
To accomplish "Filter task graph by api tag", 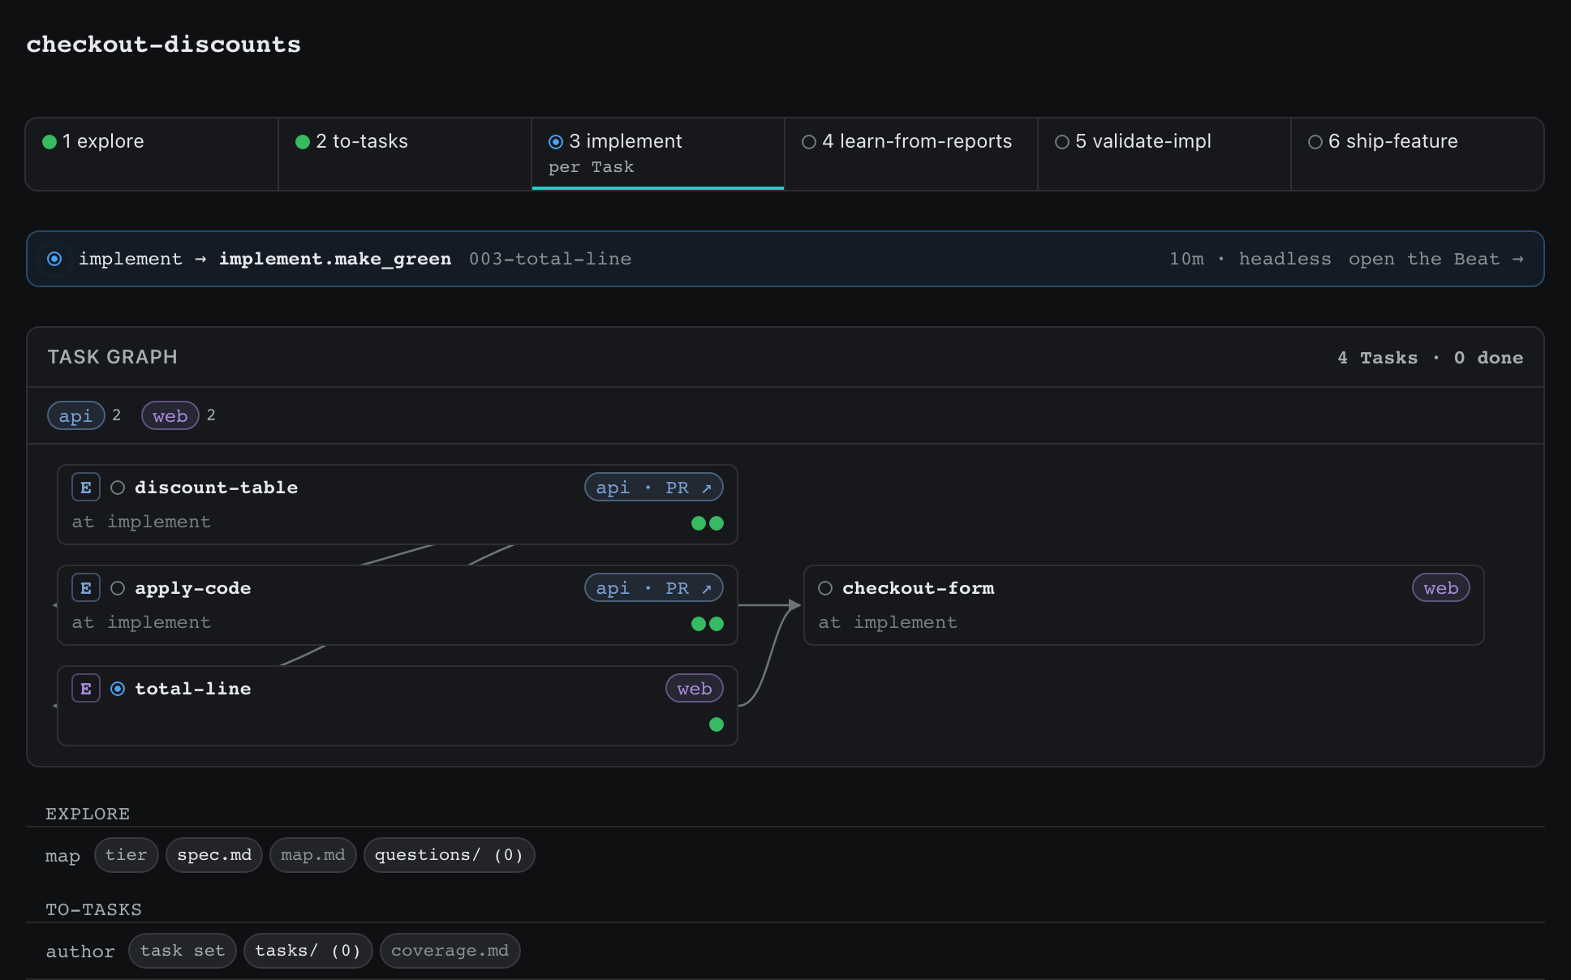I will (x=76, y=416).
